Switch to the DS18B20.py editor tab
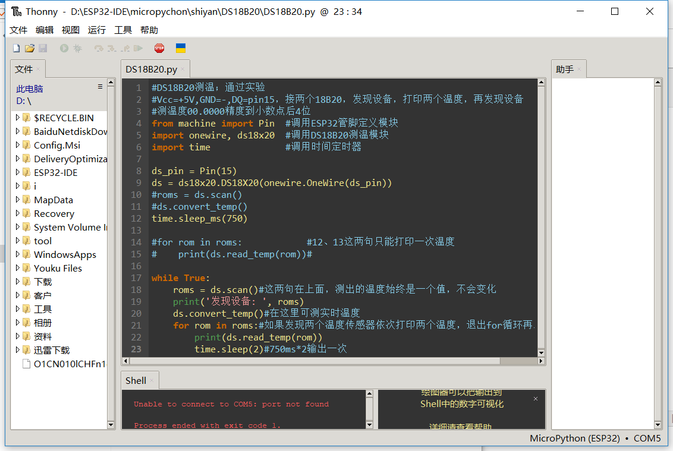 (x=151, y=70)
